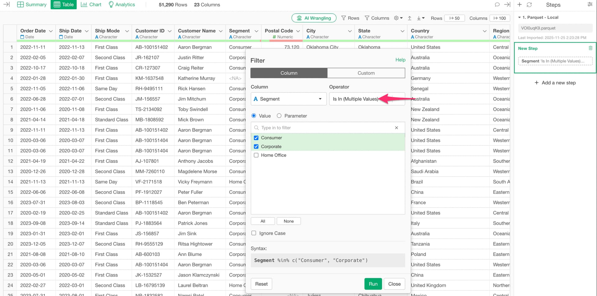Open the Help link in Filter dialog
This screenshot has height=296, width=597.
pos(400,60)
